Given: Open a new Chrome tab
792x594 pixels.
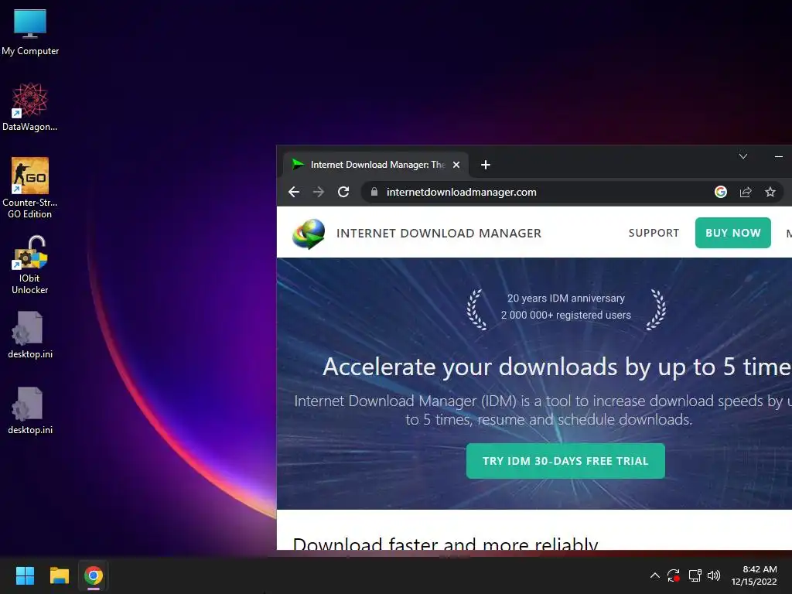Looking at the screenshot, I should [x=486, y=165].
